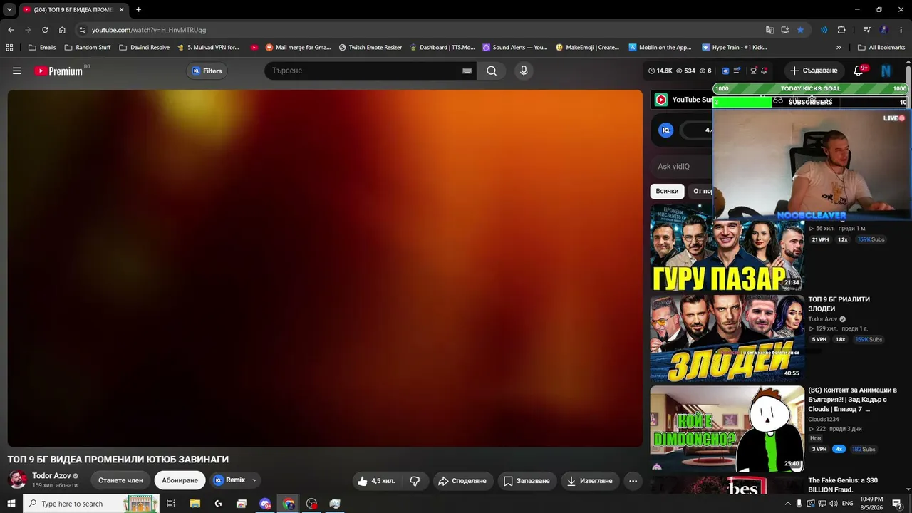Screen dimensions: 912x513
Task: Click the vidIQ logo in stats bar
Action: coord(725,71)
